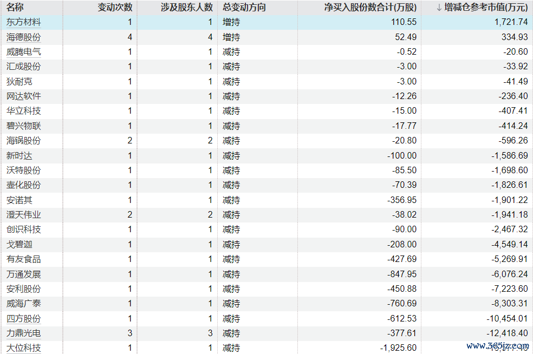Click the 总变动方向 column header
This screenshot has height=354, width=533.
tap(244, 8)
